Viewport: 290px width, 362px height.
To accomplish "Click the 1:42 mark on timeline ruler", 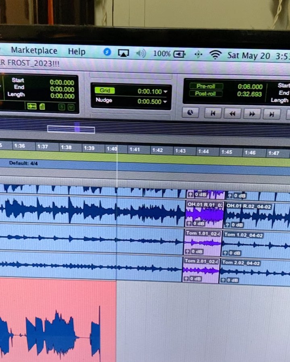I will [158, 150].
